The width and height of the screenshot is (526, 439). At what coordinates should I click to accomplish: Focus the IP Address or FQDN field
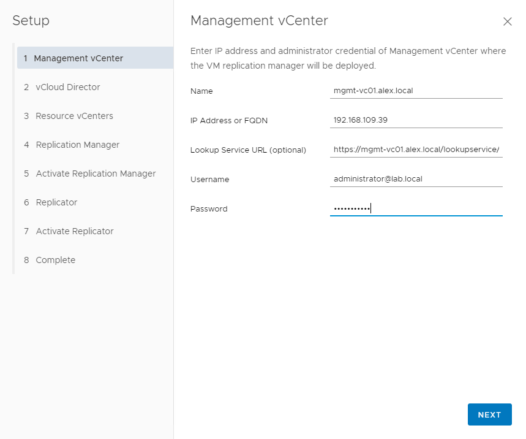416,120
